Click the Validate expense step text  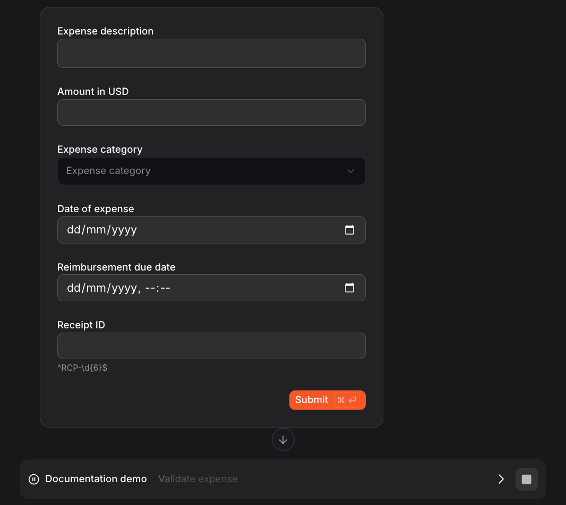(x=198, y=479)
